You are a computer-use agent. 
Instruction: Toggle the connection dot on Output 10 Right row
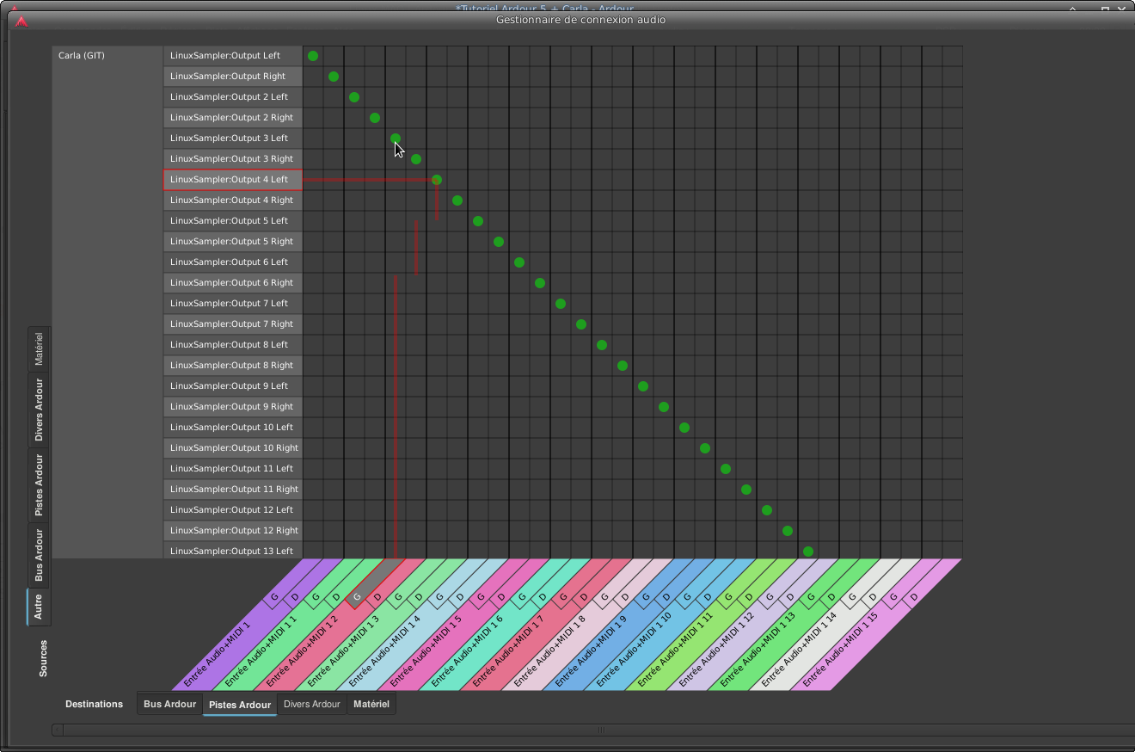point(705,448)
